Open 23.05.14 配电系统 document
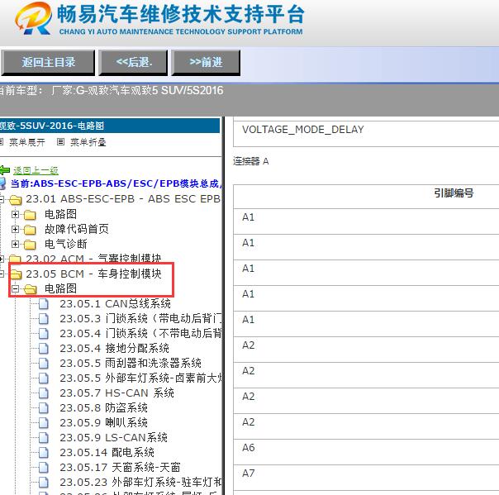The height and width of the screenshot is (495, 499). 107,453
